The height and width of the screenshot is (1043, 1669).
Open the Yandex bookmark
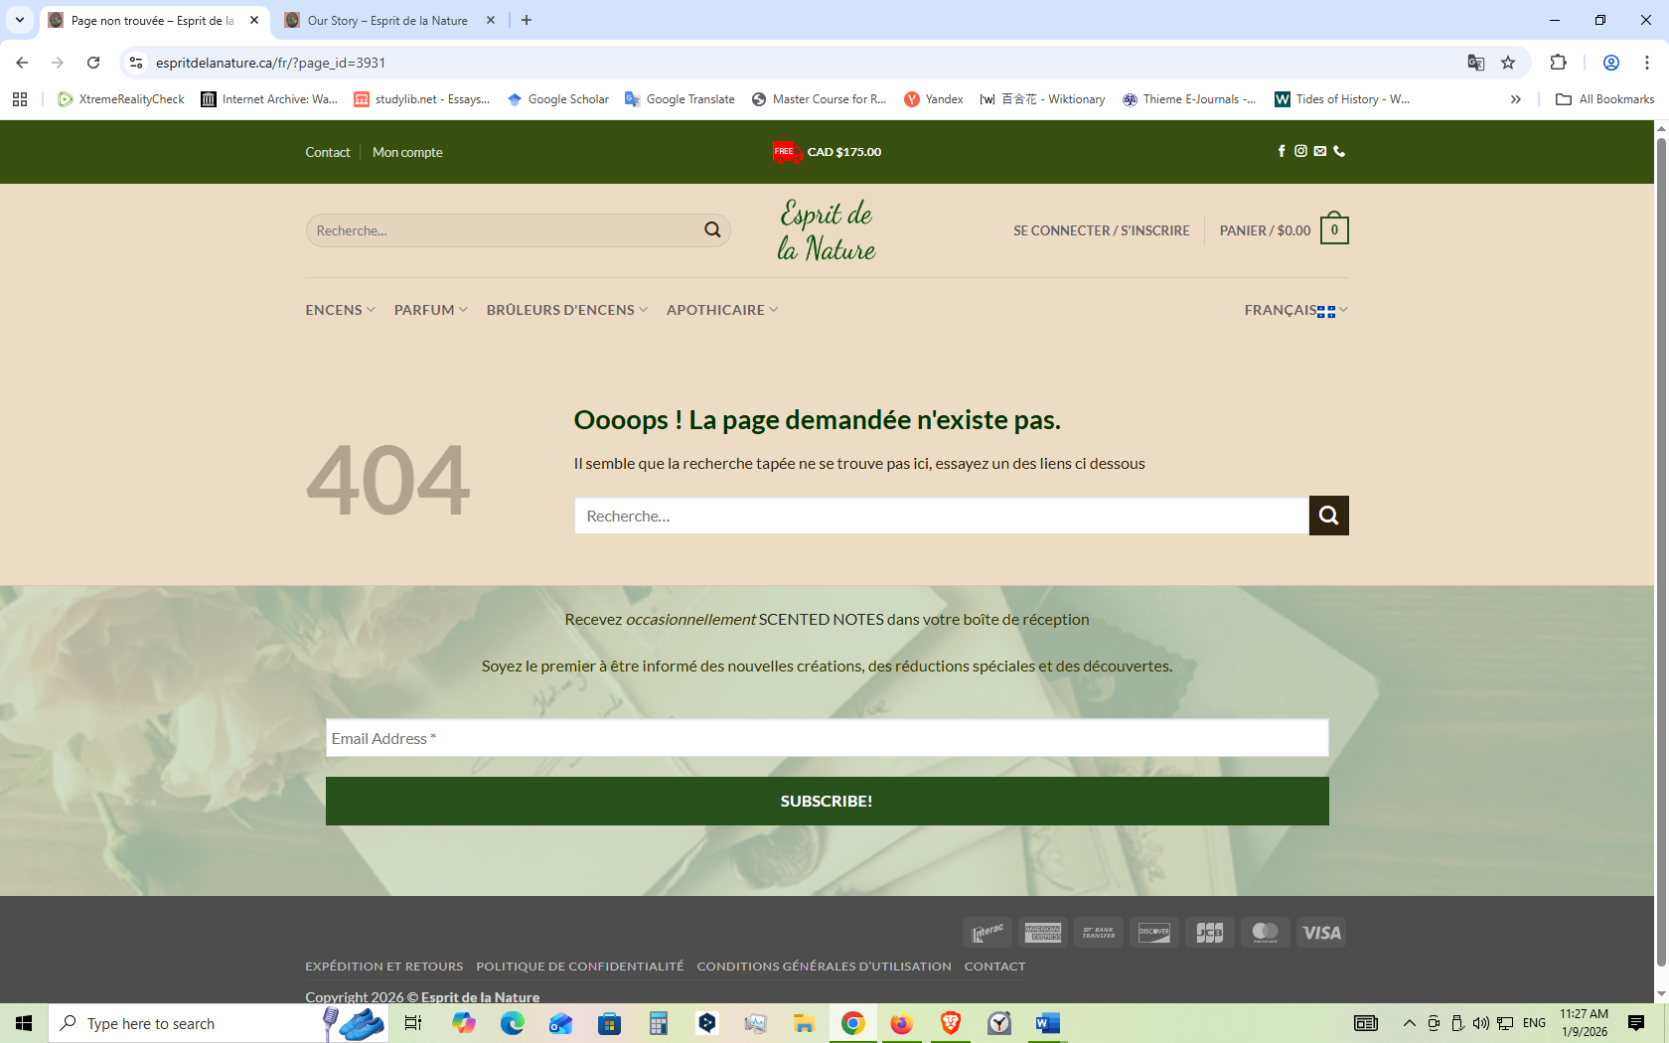(x=934, y=99)
